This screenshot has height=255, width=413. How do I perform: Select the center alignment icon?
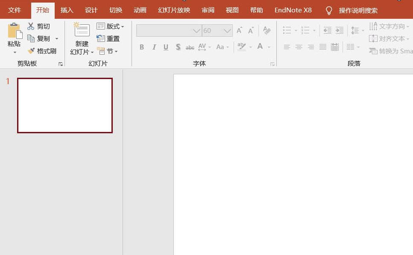[x=298, y=47]
